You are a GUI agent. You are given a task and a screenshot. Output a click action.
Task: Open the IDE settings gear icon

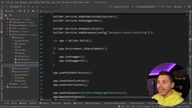189,7
